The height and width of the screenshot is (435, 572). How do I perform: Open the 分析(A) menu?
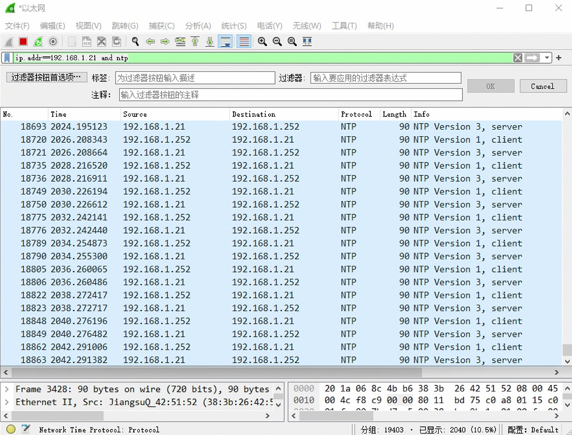[198, 26]
